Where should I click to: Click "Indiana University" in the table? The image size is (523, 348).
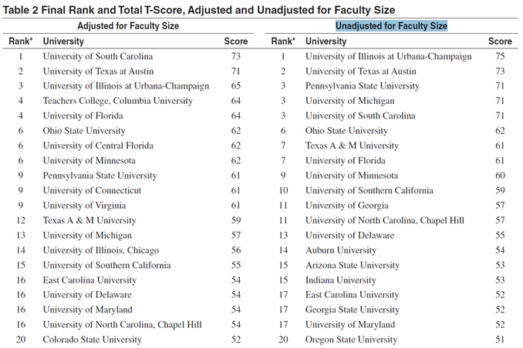(x=341, y=280)
